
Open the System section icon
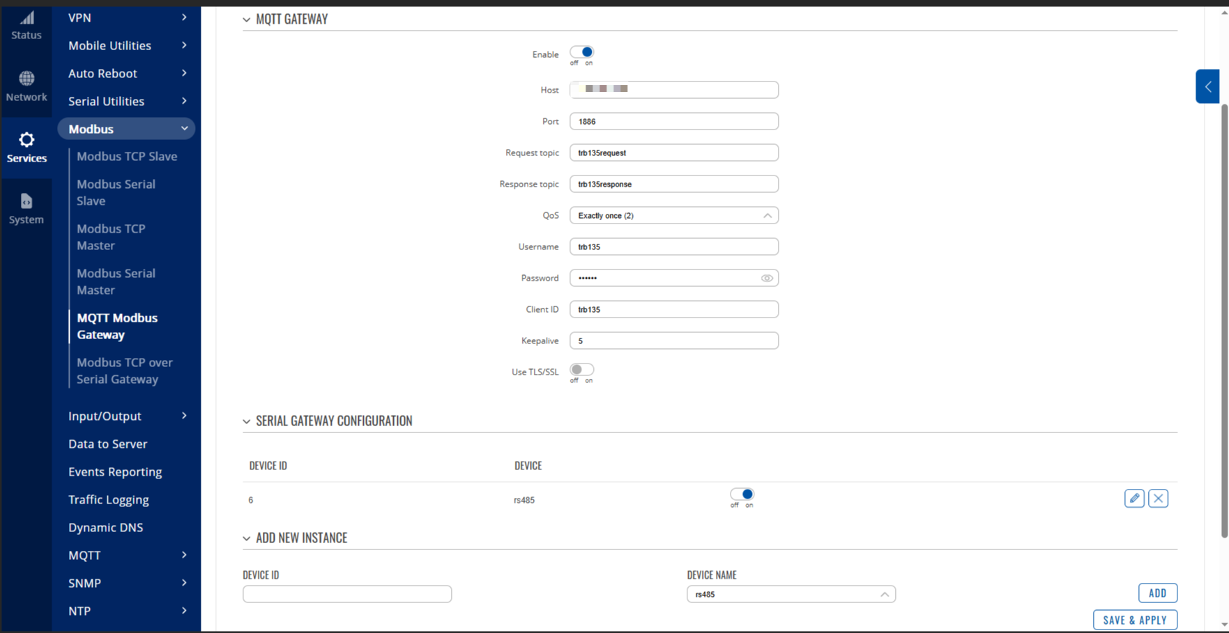[x=26, y=202]
